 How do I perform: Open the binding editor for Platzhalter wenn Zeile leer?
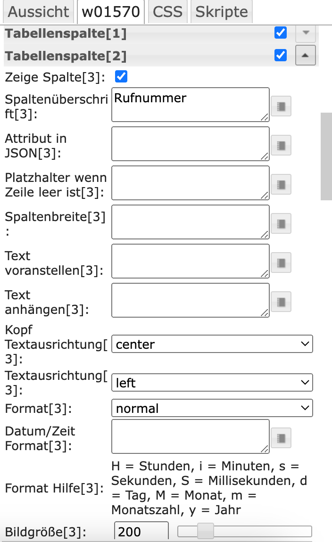point(281,184)
